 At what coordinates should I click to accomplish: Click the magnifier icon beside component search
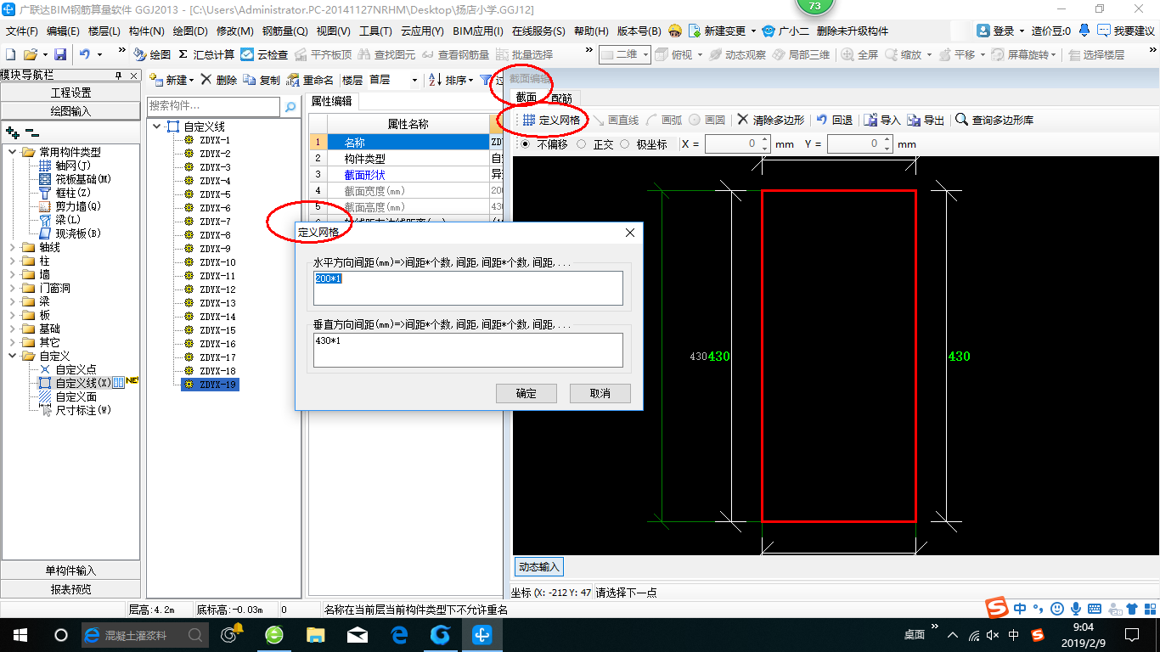click(x=290, y=107)
